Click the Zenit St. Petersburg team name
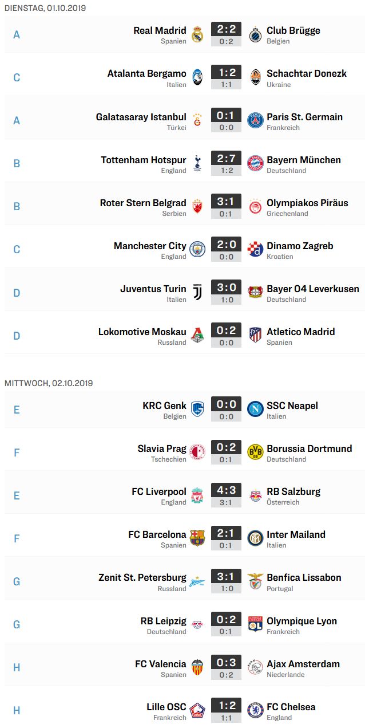This screenshot has height=728, width=365. pyautogui.click(x=142, y=577)
